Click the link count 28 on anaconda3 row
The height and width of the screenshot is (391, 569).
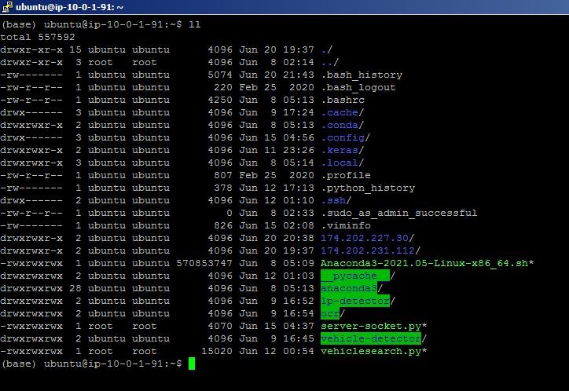75,288
